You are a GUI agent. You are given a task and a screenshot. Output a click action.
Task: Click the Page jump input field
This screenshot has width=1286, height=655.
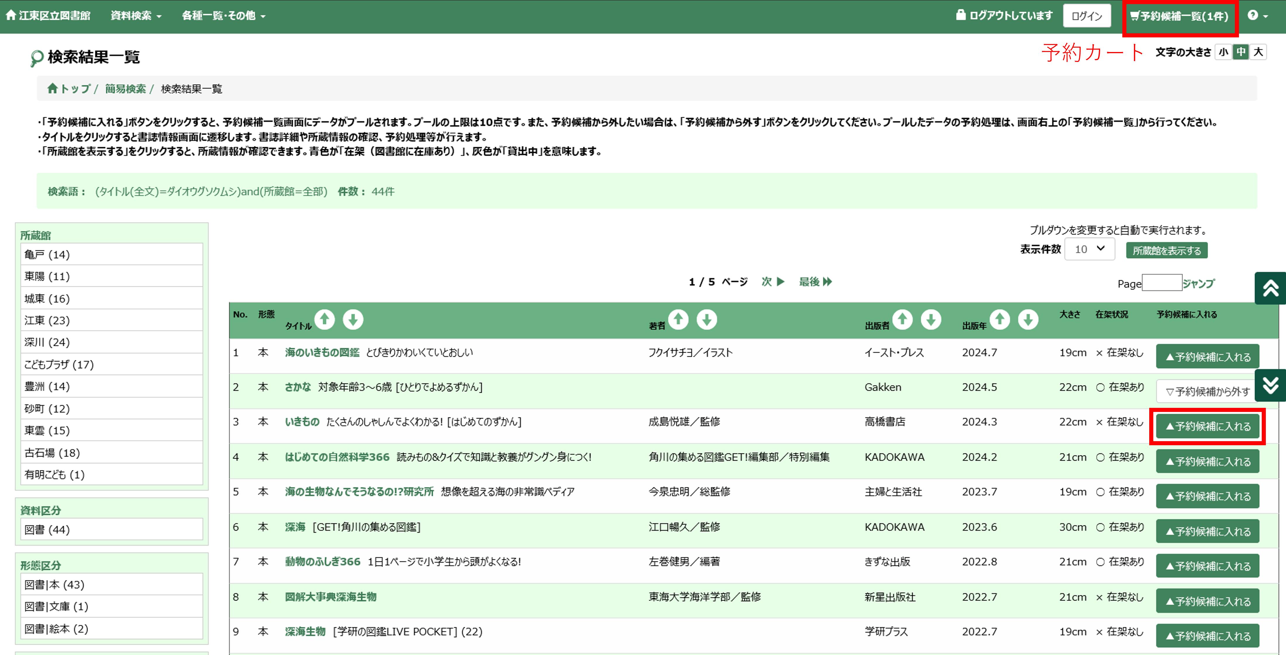1162,282
